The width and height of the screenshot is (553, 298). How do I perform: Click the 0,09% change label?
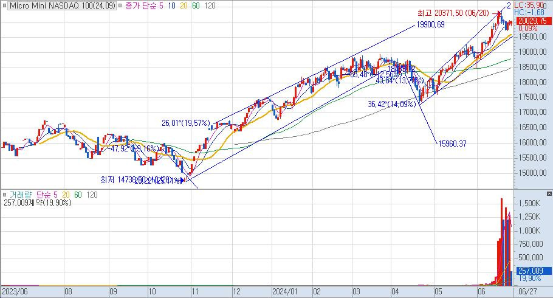[528, 28]
